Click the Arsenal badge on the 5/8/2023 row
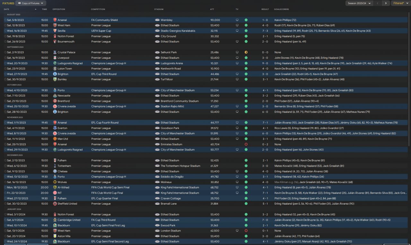411x245 pixels. 55,20
